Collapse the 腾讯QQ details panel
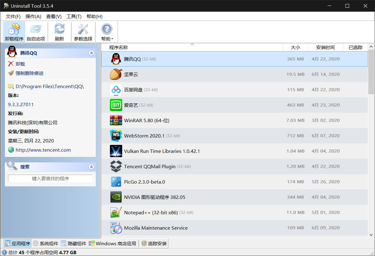The height and width of the screenshot is (256, 375). click(x=91, y=53)
